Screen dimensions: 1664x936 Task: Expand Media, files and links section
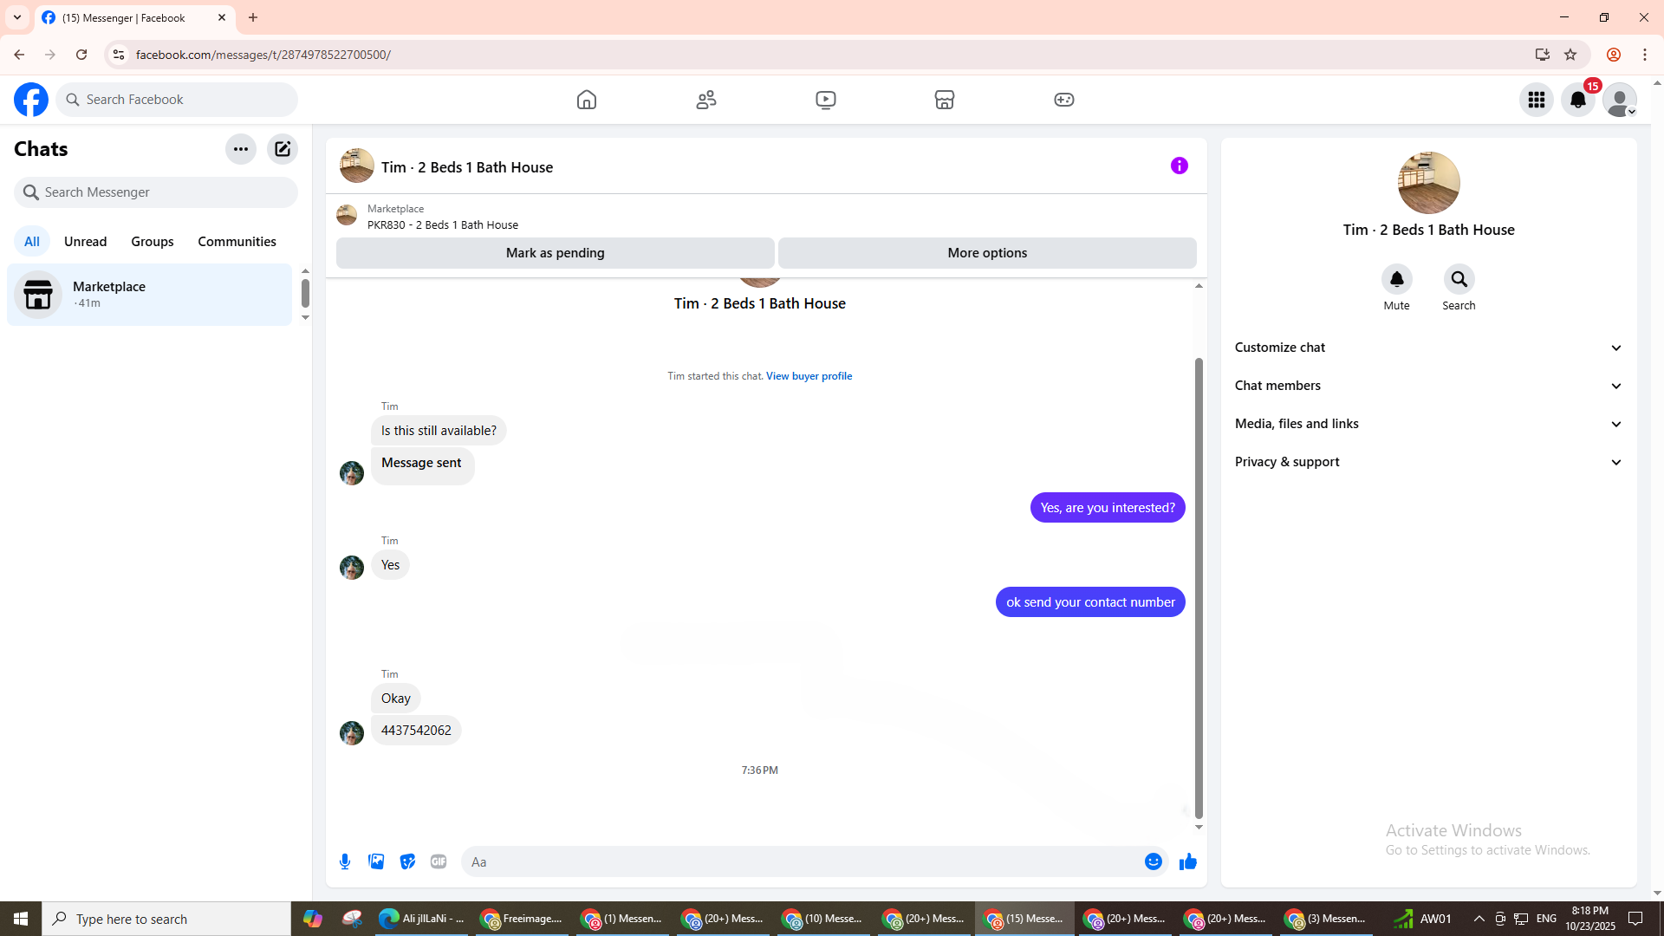tap(1428, 424)
